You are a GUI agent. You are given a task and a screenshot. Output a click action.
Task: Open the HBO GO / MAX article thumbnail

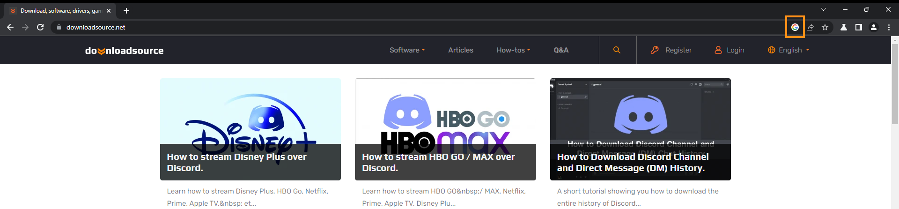coord(445,129)
